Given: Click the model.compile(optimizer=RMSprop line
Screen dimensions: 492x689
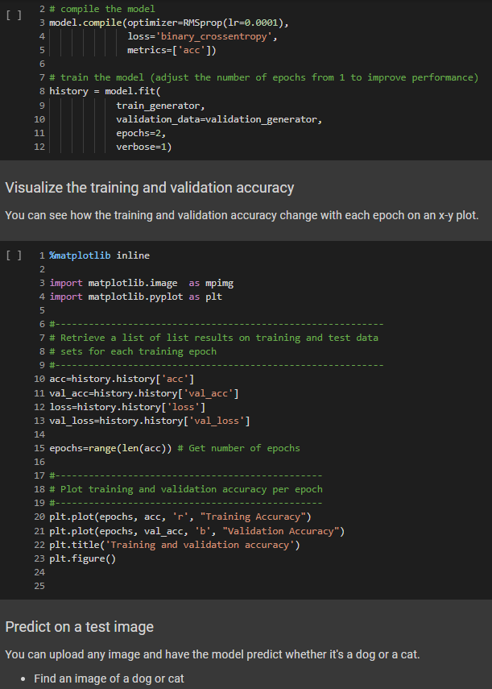Looking at the screenshot, I should coord(169,23).
